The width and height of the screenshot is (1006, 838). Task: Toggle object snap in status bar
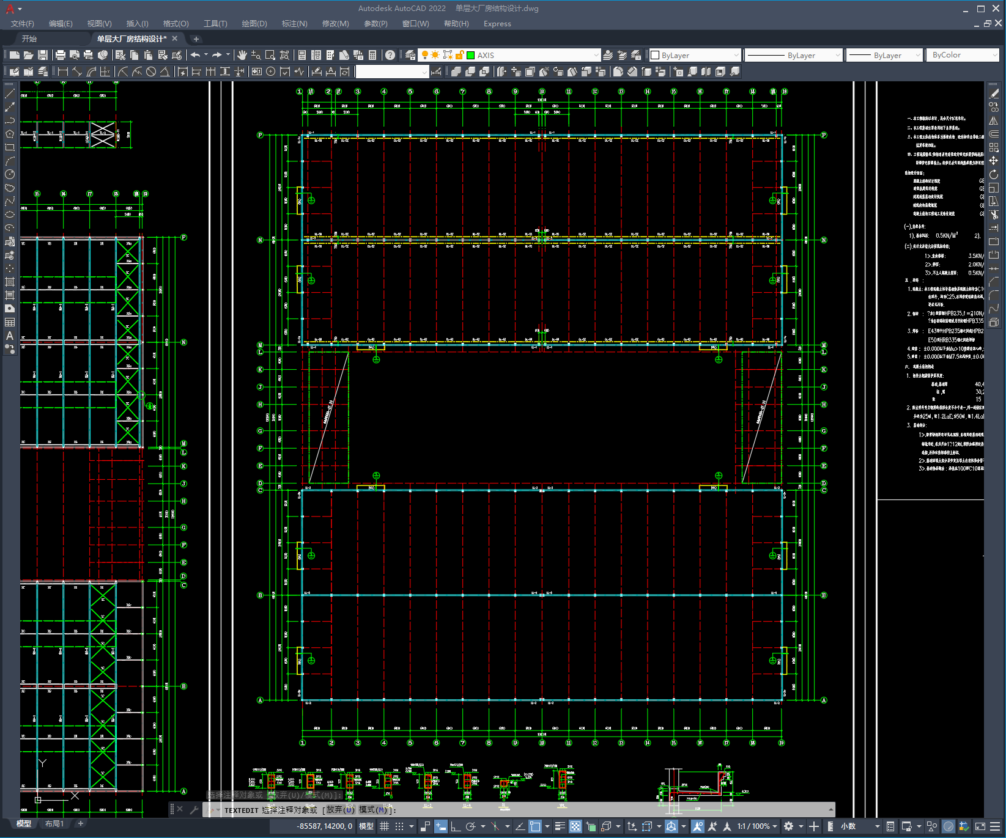pos(535,826)
